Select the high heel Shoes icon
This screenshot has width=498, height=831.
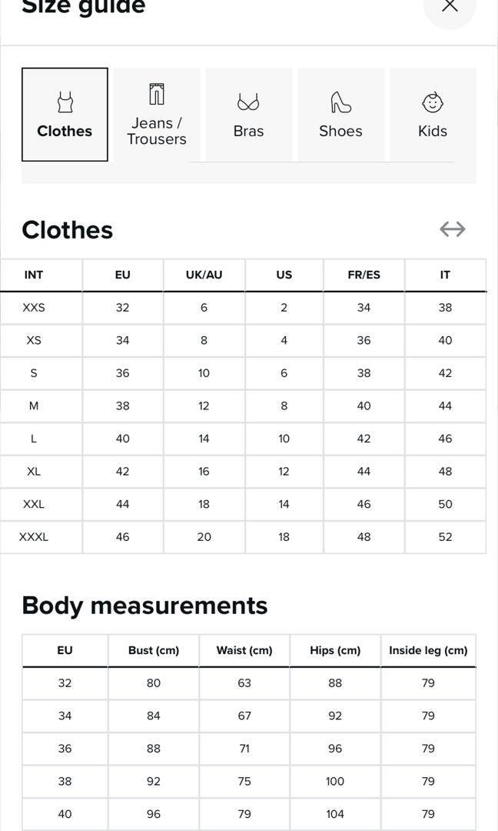[x=340, y=102]
